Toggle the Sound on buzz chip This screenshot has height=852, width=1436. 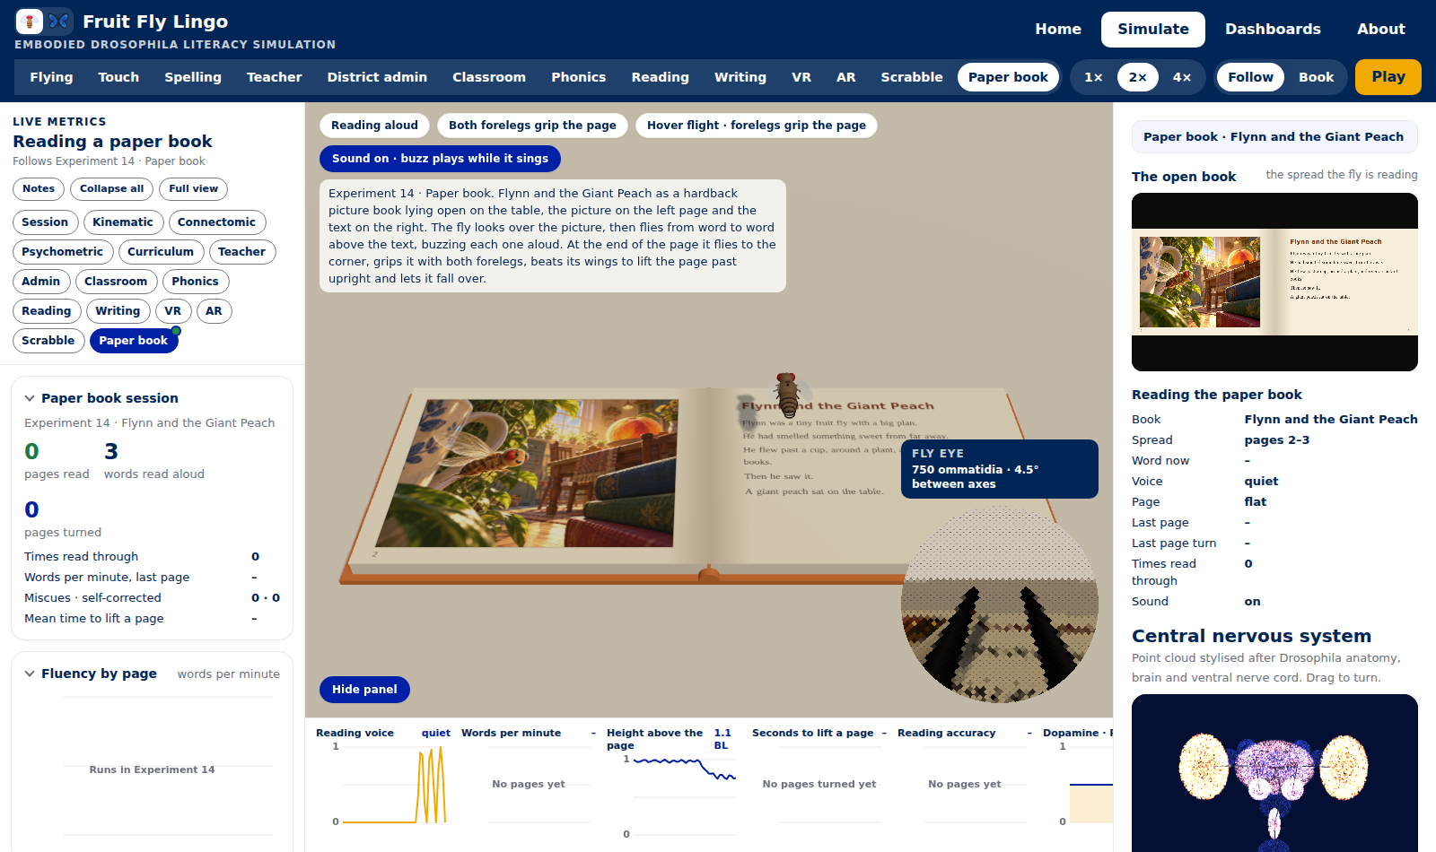tap(440, 159)
